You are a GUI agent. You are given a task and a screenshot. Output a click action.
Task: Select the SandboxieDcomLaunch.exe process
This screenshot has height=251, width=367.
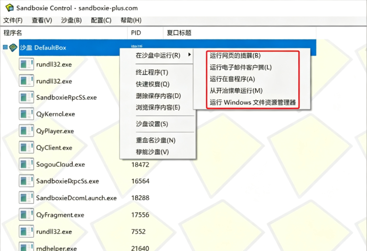pos(76,198)
